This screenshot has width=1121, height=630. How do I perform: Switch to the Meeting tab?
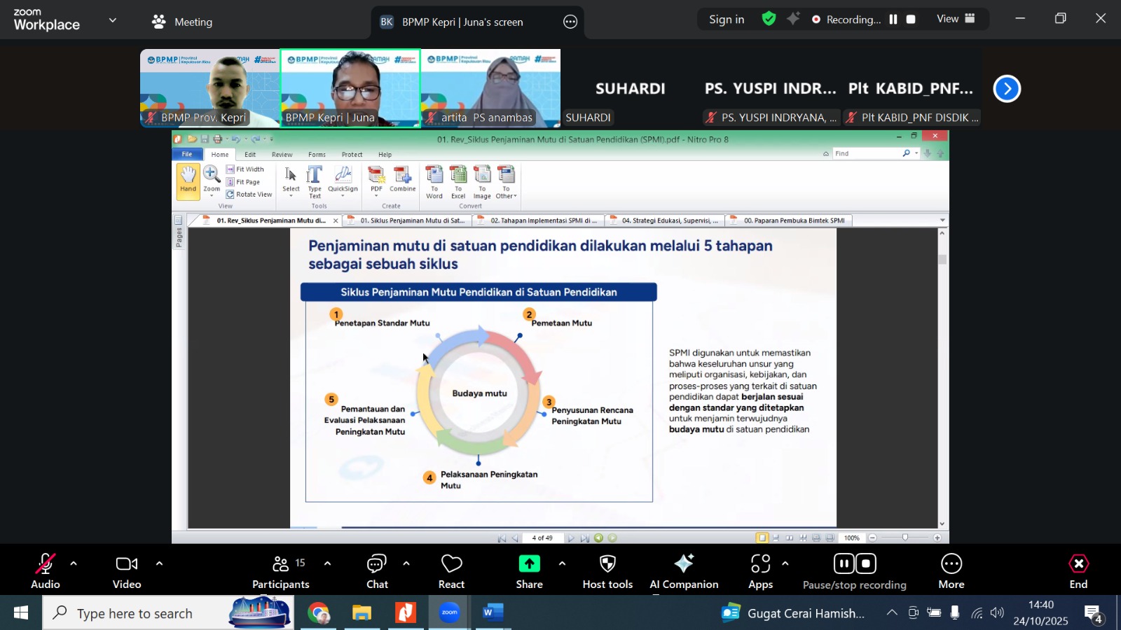pyautogui.click(x=182, y=22)
